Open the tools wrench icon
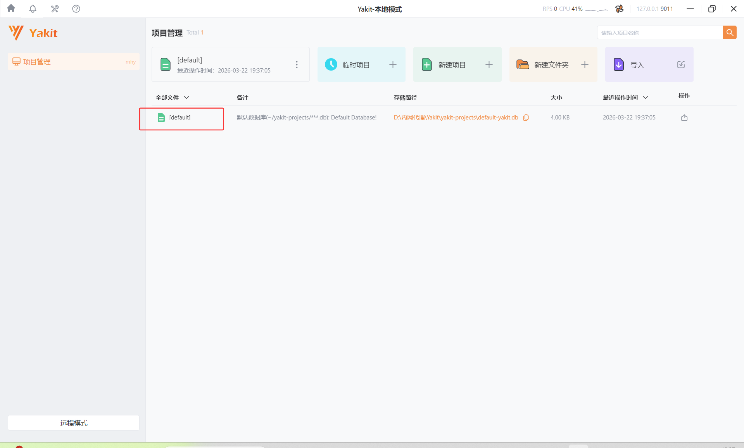The height and width of the screenshot is (448, 744). [55, 9]
